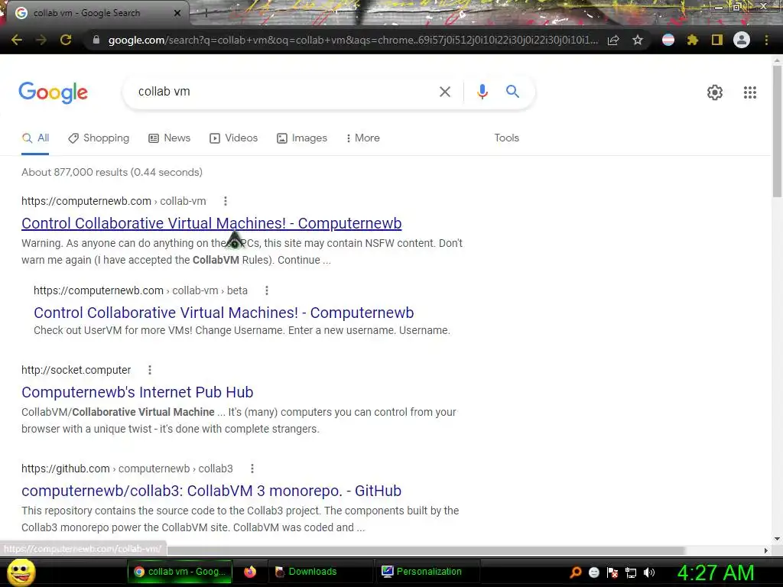This screenshot has height=587, width=783.
Task: Open the Downloads taskbar window
Action: [x=320, y=572]
